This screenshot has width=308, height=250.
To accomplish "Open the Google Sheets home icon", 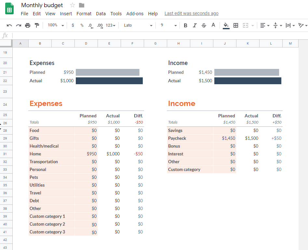I will (9, 9).
